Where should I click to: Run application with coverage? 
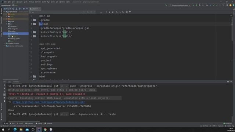200,5
